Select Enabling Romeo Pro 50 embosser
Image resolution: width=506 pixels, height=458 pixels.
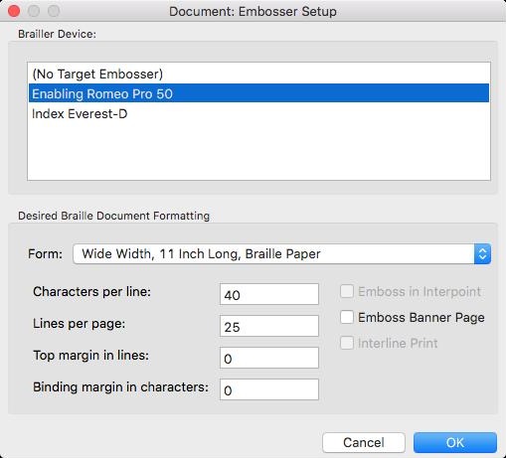pyautogui.click(x=258, y=93)
